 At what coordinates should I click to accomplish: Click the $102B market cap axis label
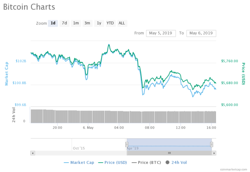21,61
